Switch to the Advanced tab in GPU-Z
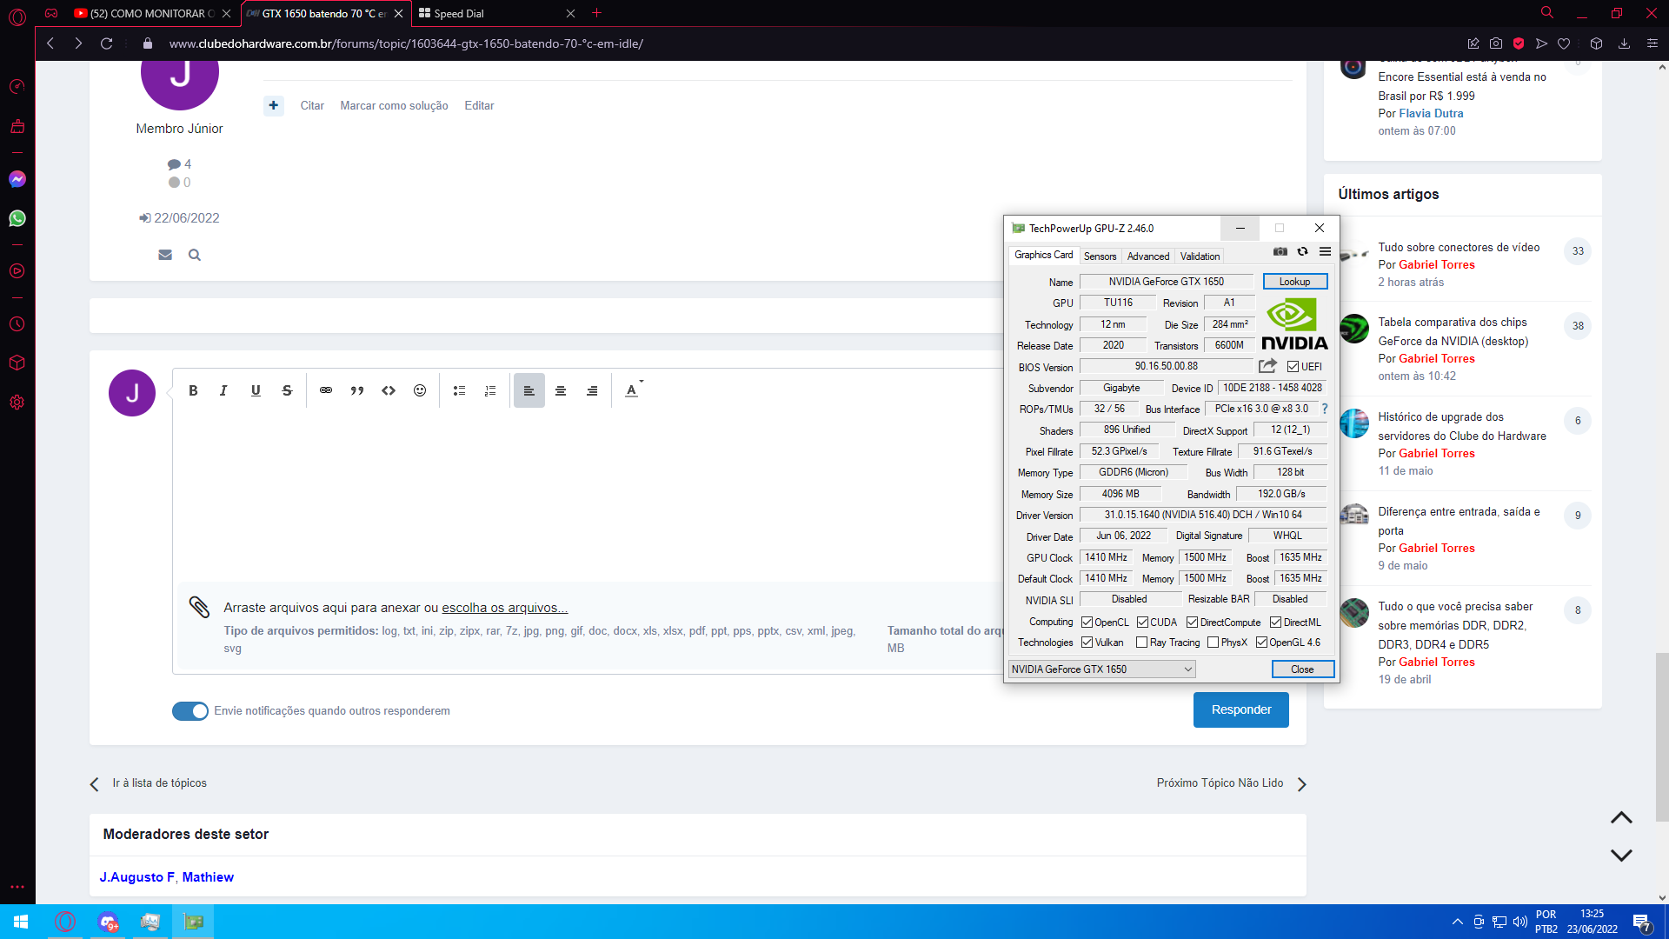 coord(1148,256)
